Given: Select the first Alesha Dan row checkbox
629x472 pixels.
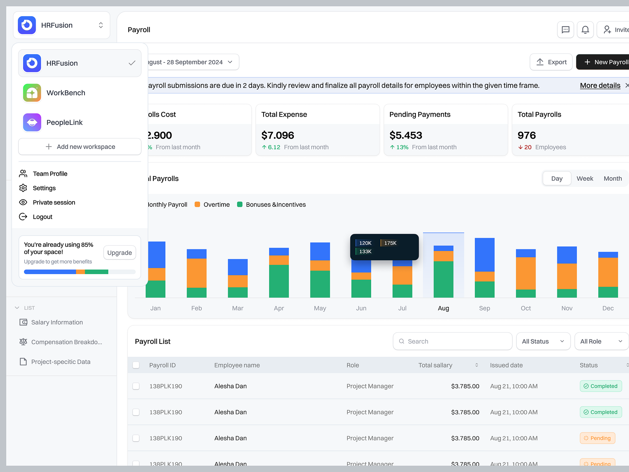Looking at the screenshot, I should (x=136, y=386).
